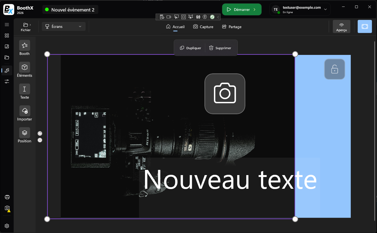Screen dimensions: 377x233
Task: Open the Importer tool
Action: coord(24,113)
